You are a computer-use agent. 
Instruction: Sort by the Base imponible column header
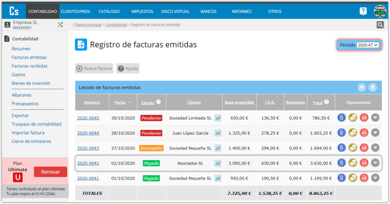pyautogui.click(x=239, y=102)
